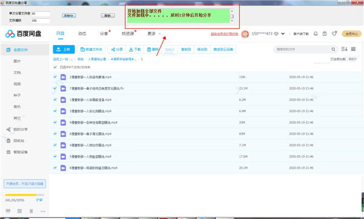Click the Client Download (客户端下载) link

coord(301,34)
